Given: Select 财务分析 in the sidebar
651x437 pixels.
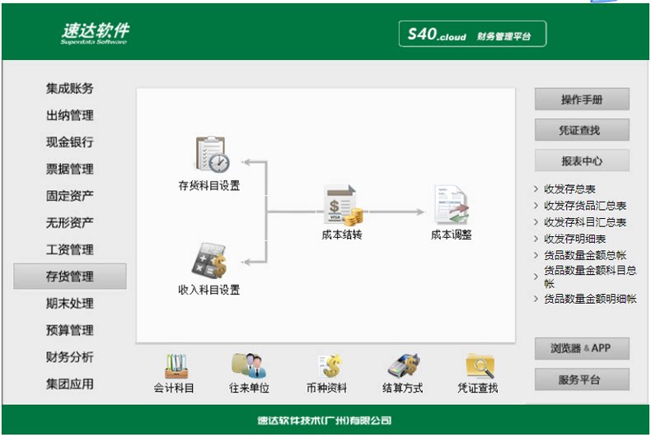Looking at the screenshot, I should [70, 357].
